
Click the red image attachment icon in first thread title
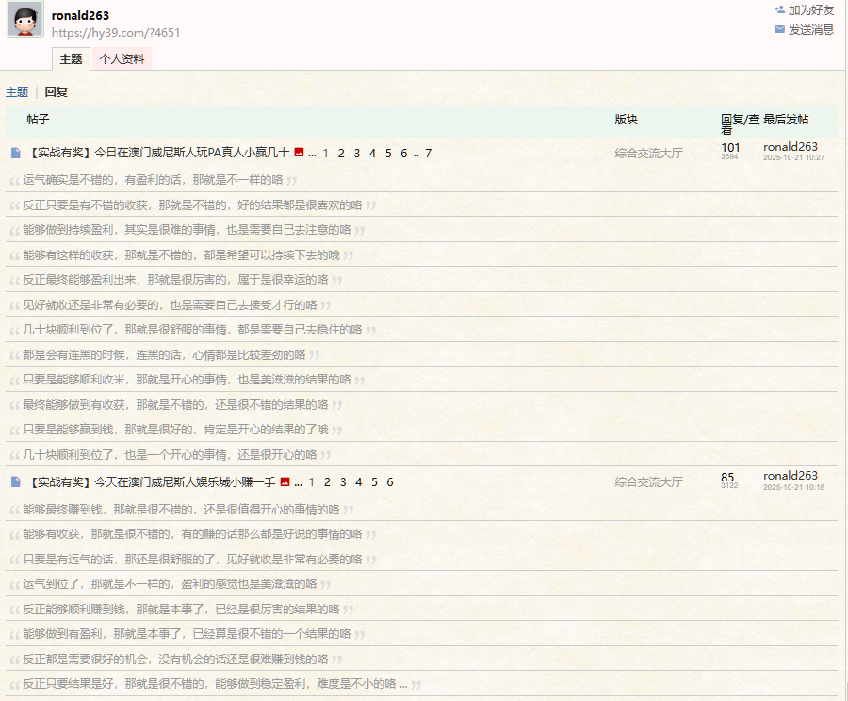[299, 152]
